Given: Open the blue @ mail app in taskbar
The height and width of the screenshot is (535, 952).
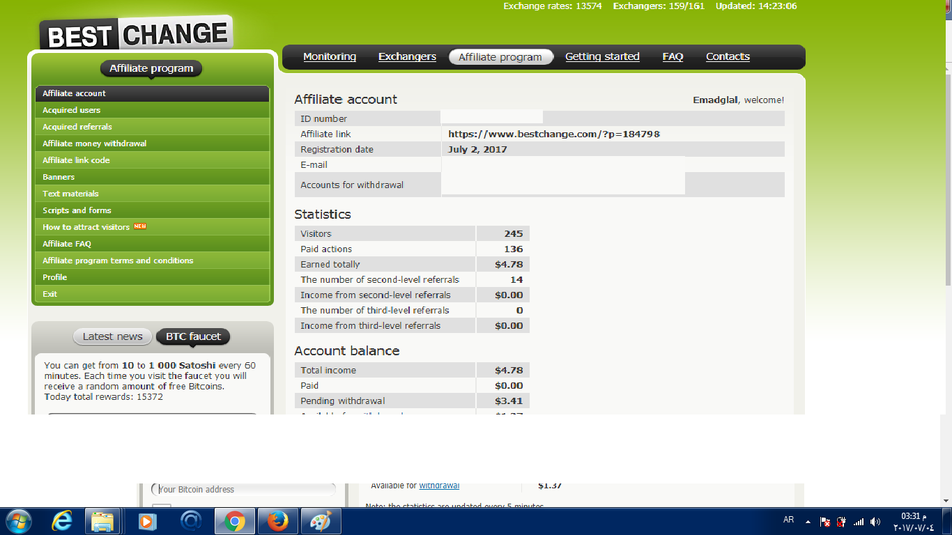Looking at the screenshot, I should click(x=190, y=521).
